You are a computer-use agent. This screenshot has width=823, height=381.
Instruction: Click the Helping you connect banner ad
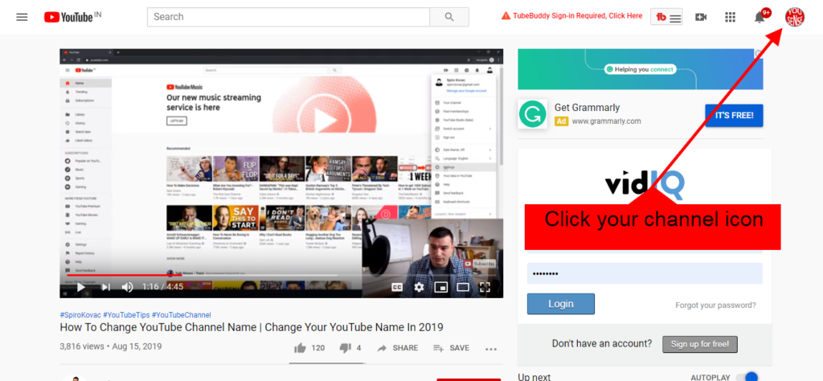click(x=641, y=69)
